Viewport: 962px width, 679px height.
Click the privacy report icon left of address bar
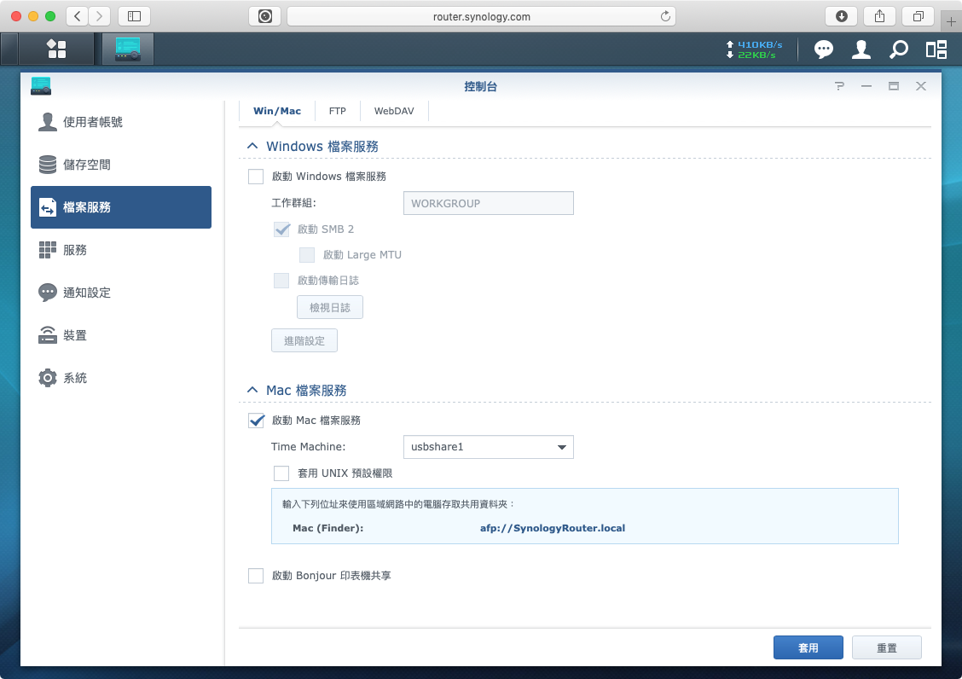click(x=265, y=16)
